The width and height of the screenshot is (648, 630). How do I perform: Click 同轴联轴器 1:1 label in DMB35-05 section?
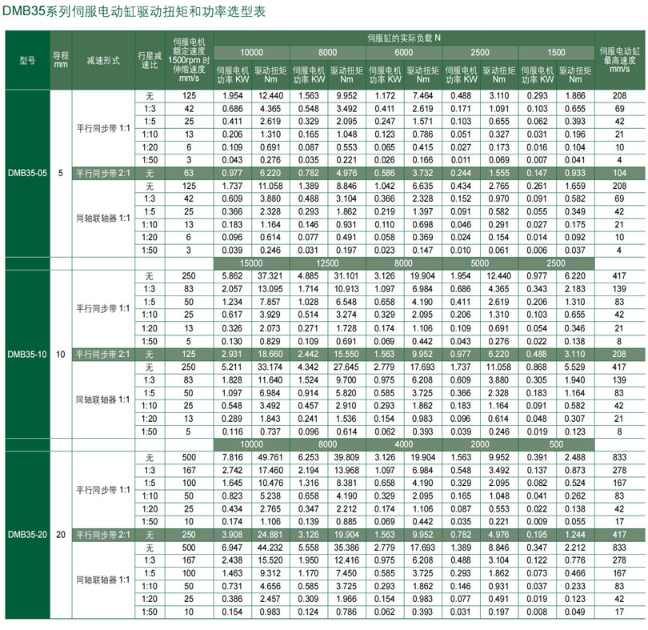pyautogui.click(x=103, y=218)
